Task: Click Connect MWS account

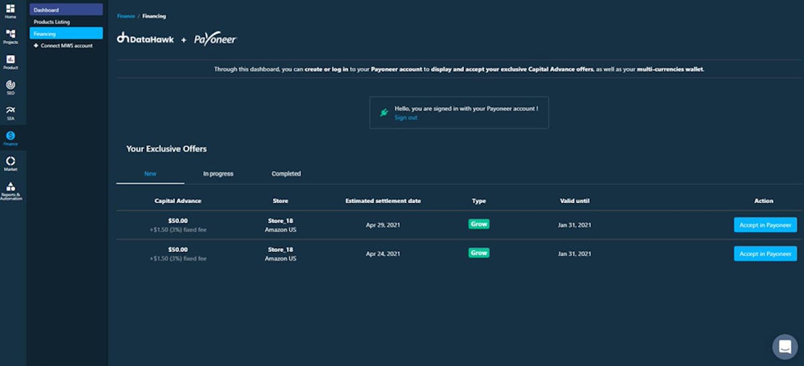Action: coord(66,46)
